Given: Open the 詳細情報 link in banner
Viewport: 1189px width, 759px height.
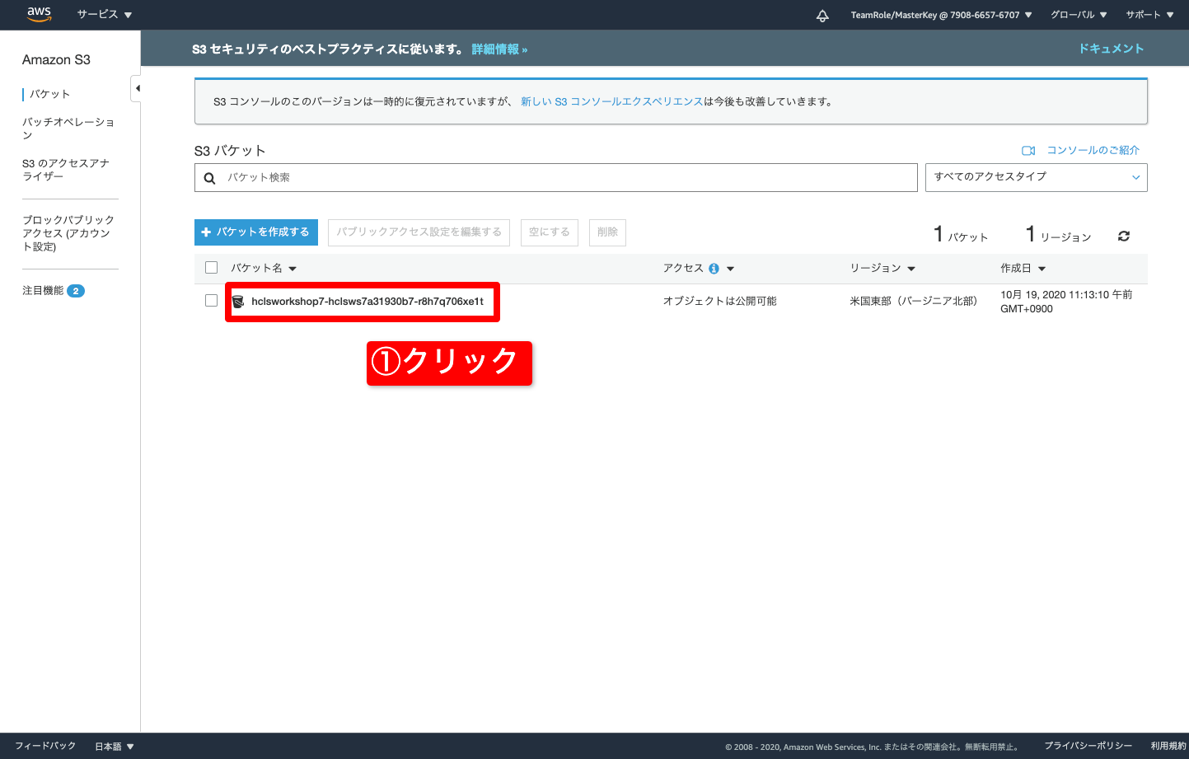Looking at the screenshot, I should click(x=499, y=49).
